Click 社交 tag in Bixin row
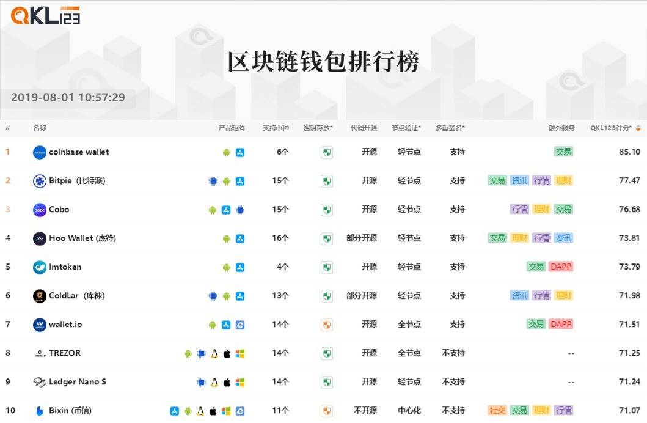Image resolution: width=647 pixels, height=423 pixels. 497,410
